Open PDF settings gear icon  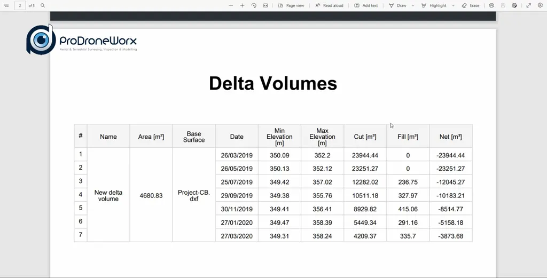[x=540, y=5]
